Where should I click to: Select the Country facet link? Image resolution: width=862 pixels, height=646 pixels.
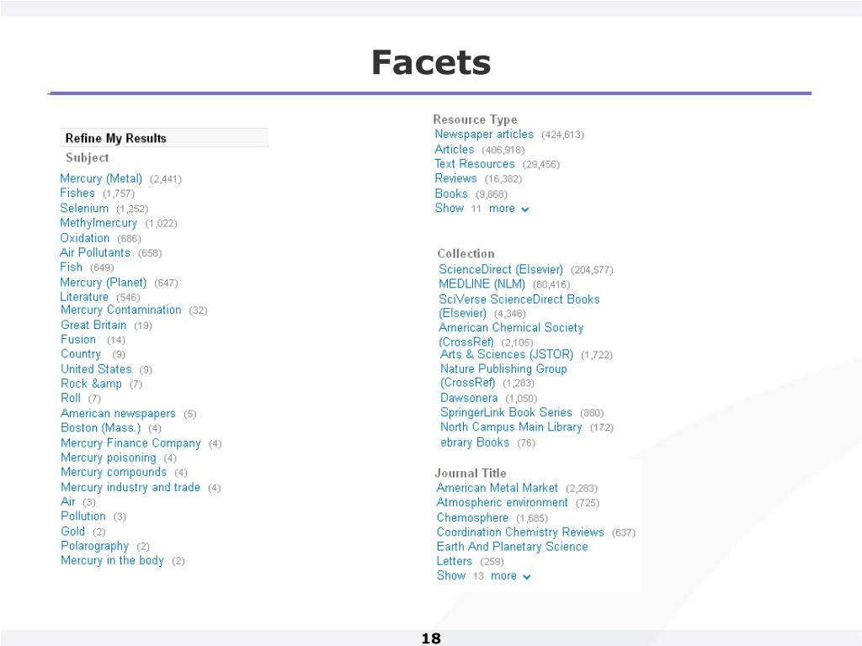(x=81, y=354)
